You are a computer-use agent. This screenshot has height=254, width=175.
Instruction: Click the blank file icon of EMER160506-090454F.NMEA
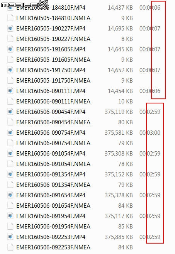[10, 122]
